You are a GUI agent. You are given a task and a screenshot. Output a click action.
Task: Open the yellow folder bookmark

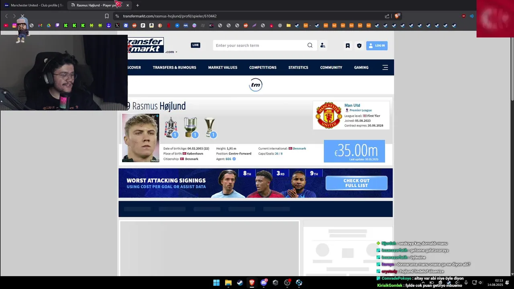point(288,25)
